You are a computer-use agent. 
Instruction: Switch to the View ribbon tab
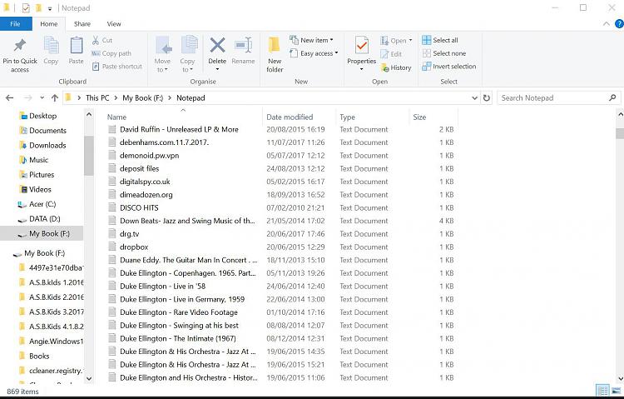click(114, 24)
